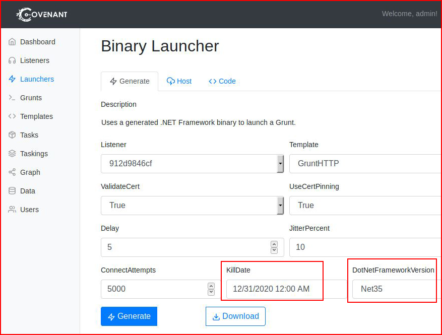Switch to the Host tab
The width and height of the screenshot is (442, 335).
(x=179, y=81)
